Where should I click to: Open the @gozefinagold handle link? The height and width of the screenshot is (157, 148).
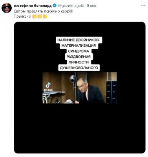tap(71, 5)
